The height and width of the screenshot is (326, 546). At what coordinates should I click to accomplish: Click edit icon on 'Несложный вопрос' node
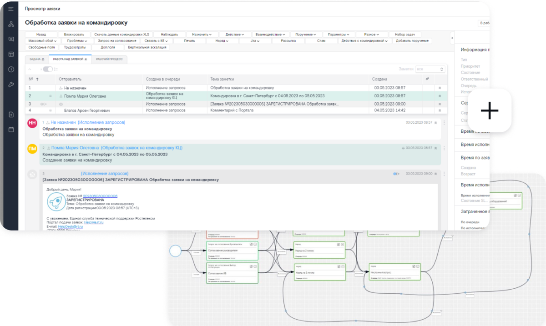[x=413, y=266]
